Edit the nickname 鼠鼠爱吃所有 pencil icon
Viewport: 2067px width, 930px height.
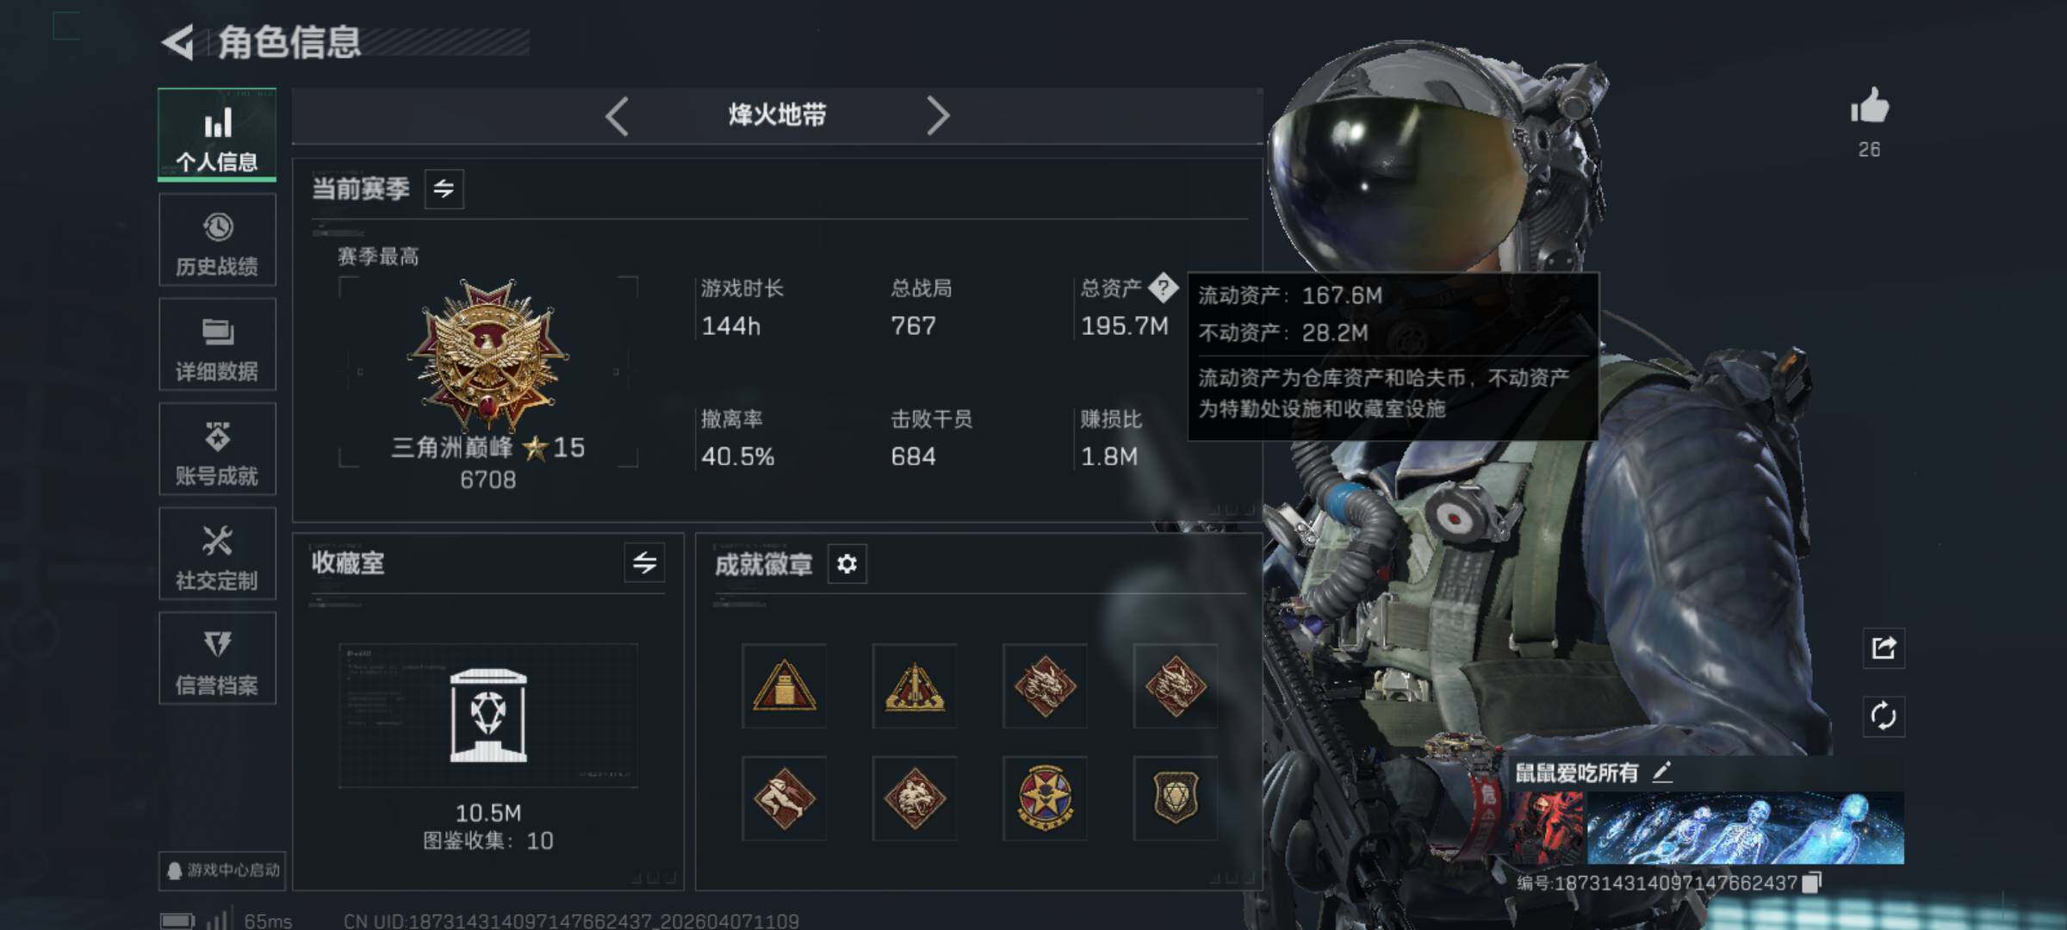[1662, 772]
